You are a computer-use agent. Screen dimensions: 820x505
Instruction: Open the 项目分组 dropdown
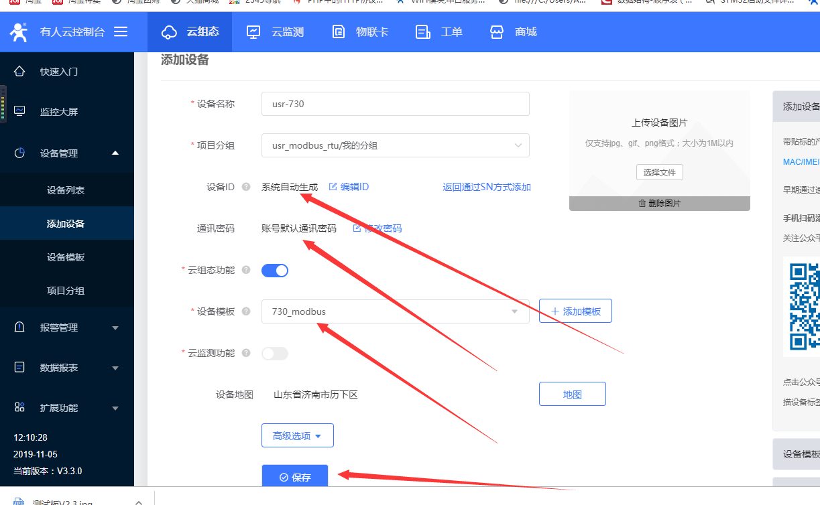tap(395, 145)
